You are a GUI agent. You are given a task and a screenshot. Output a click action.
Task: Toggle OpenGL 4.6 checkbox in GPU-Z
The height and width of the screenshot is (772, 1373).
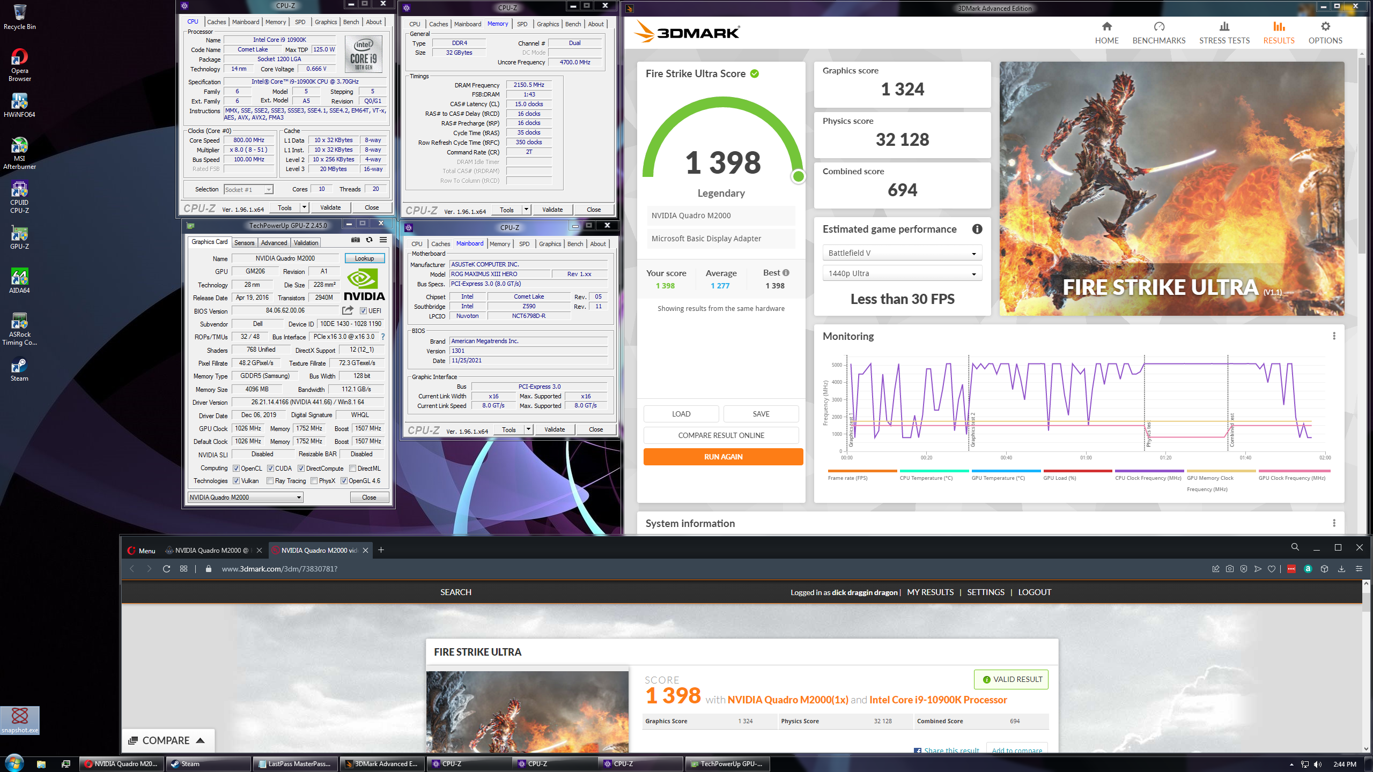click(x=344, y=481)
